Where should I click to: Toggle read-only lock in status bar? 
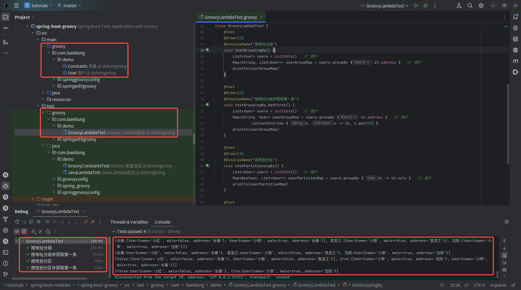pyautogui.click(x=513, y=285)
